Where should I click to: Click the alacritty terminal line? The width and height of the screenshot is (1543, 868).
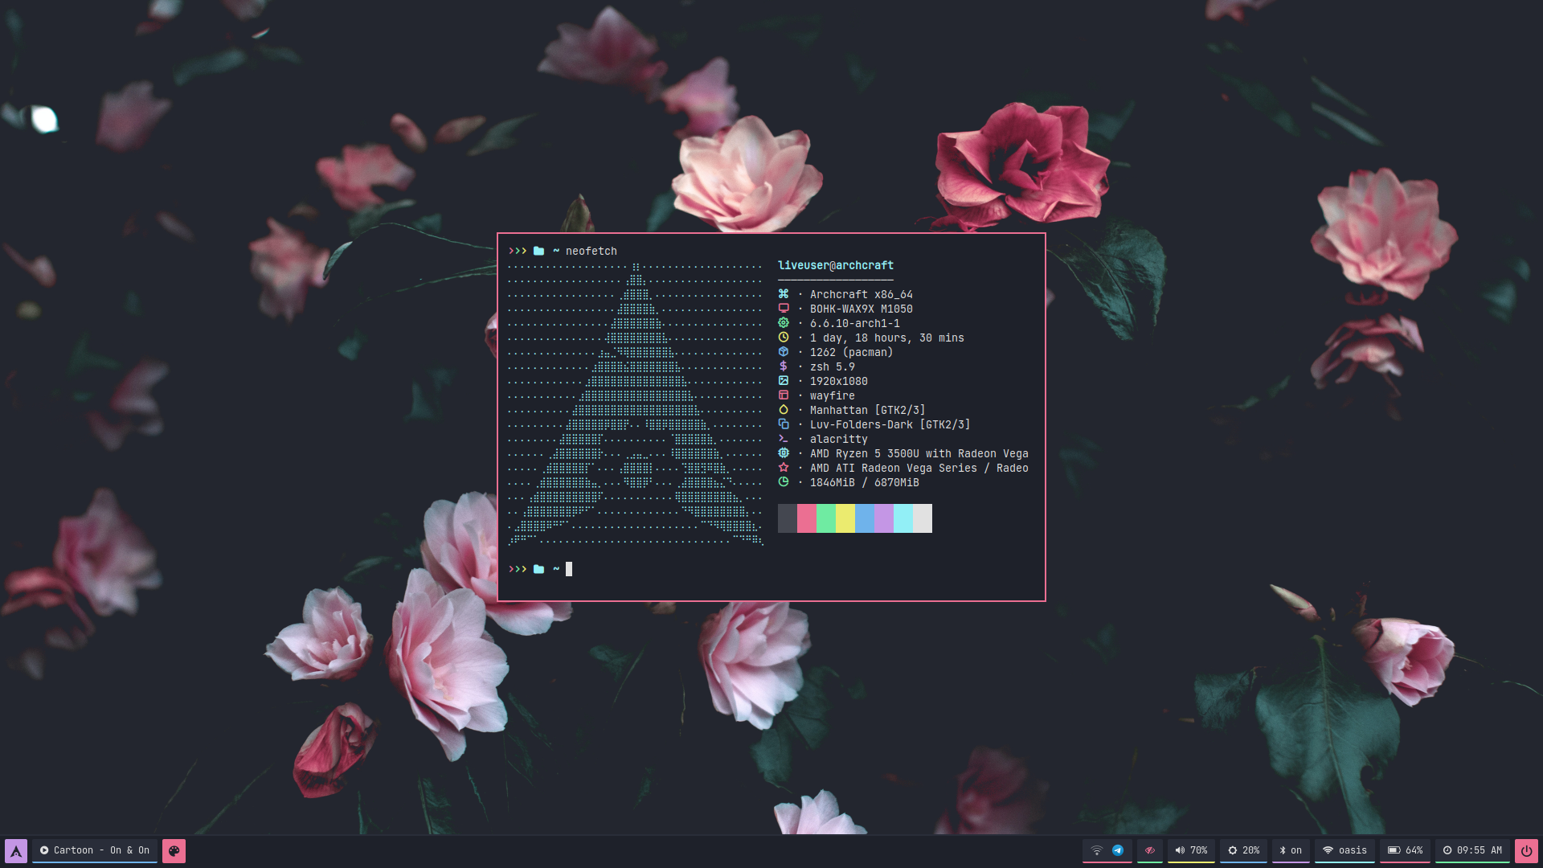pyautogui.click(x=838, y=439)
